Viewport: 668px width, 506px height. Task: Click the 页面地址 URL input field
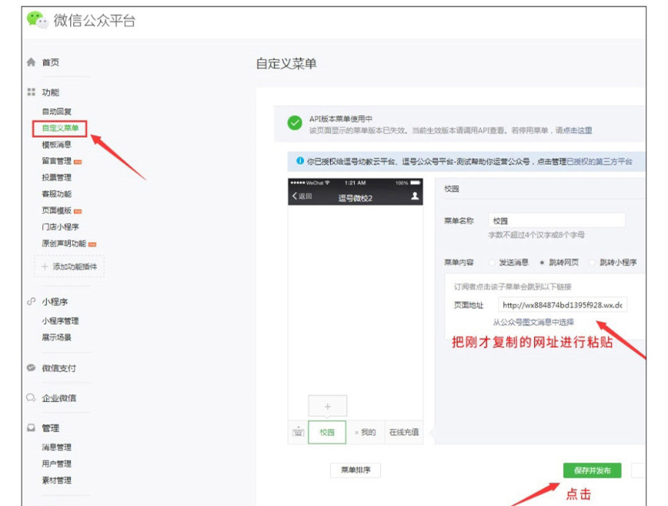563,305
